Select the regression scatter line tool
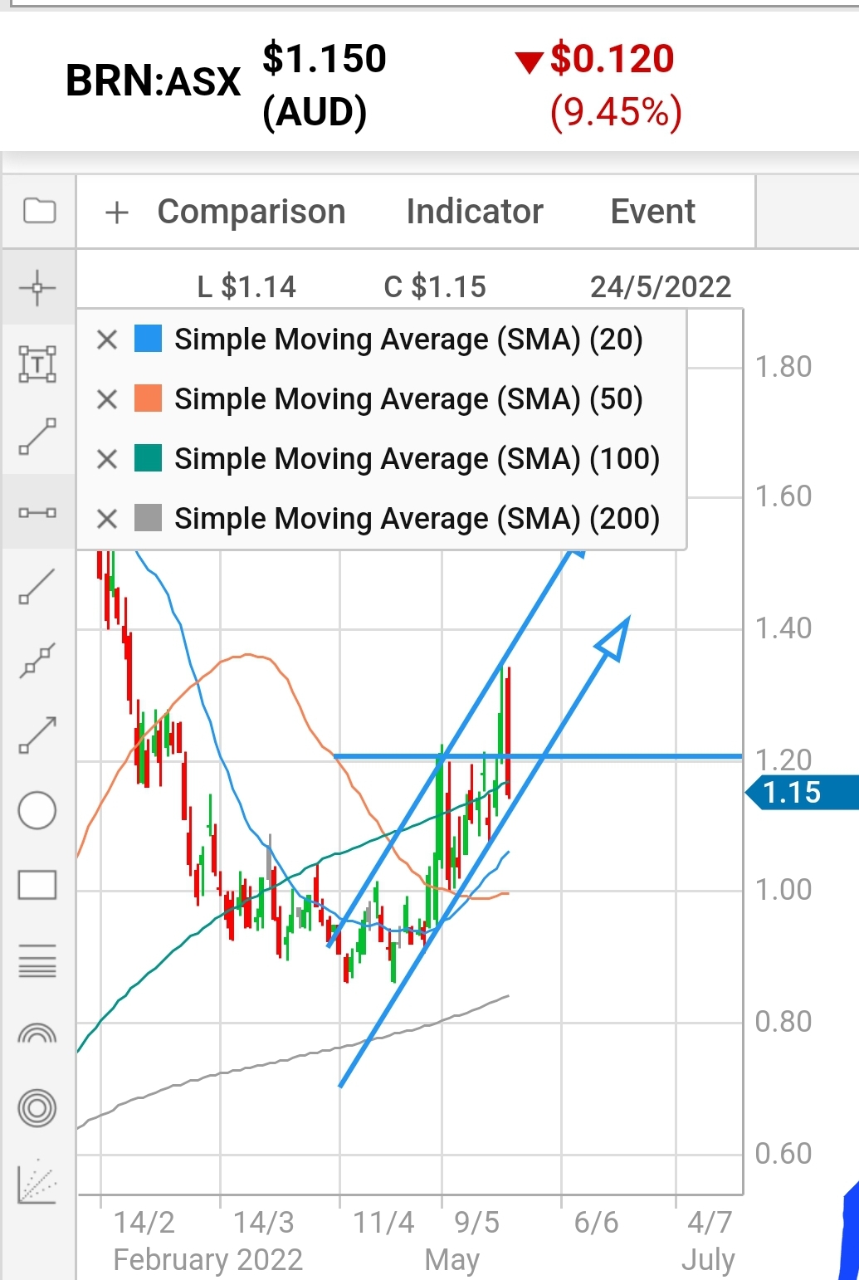 click(37, 1182)
